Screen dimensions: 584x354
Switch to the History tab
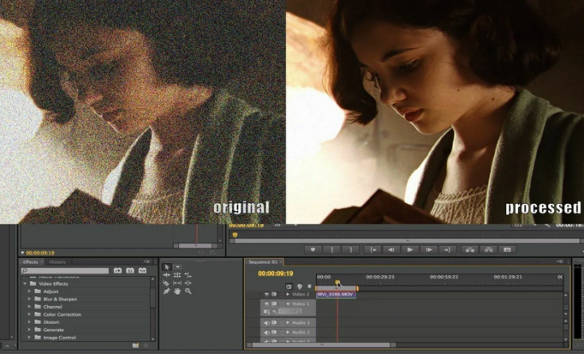(x=58, y=262)
